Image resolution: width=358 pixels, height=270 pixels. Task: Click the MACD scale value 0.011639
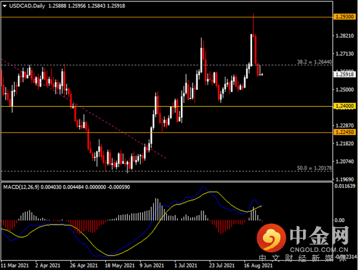tap(345, 186)
